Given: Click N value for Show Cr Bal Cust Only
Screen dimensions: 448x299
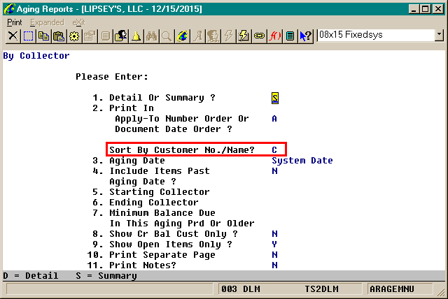Looking at the screenshot, I should click(274, 234).
